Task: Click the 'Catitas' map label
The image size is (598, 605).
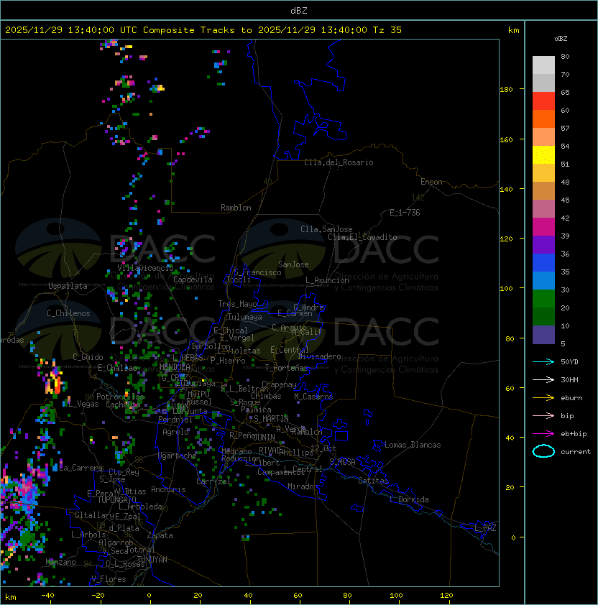Action: [373, 481]
